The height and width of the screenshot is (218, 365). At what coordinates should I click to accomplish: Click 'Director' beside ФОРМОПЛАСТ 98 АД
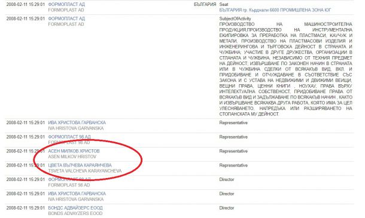pos(227,179)
